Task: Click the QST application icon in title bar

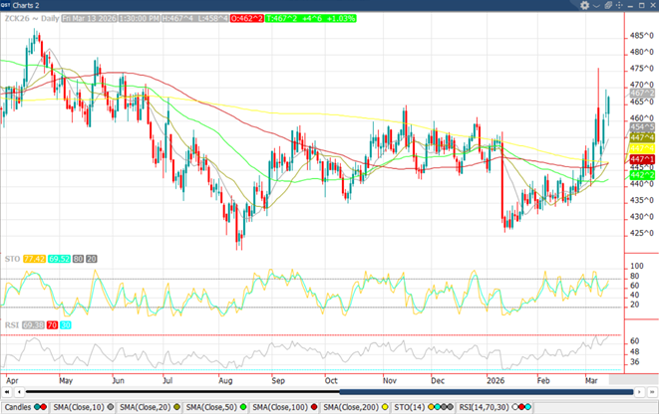Action: pyautogui.click(x=7, y=4)
